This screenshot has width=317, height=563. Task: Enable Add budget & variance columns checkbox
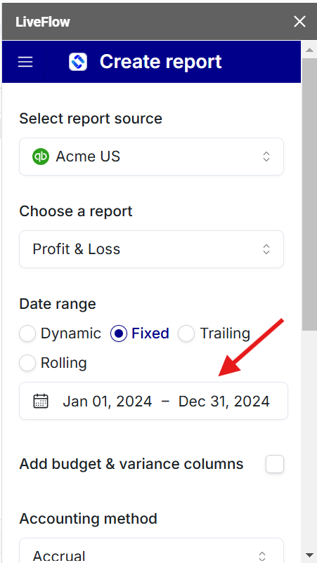pyautogui.click(x=275, y=464)
